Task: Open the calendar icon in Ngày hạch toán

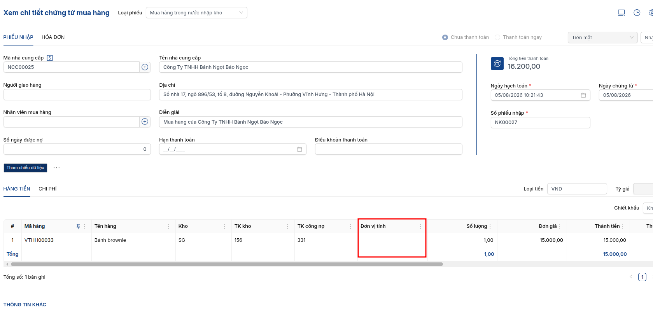Action: 583,95
